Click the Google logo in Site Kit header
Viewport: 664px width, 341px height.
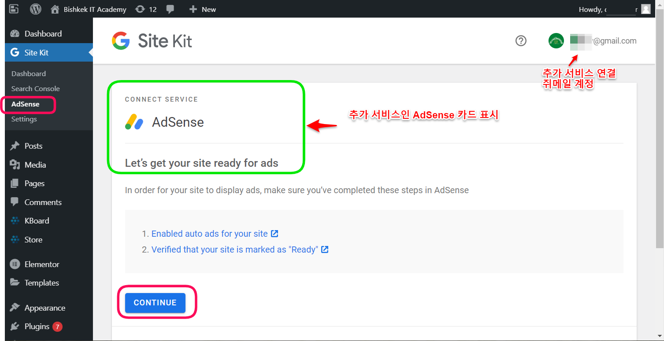point(121,41)
